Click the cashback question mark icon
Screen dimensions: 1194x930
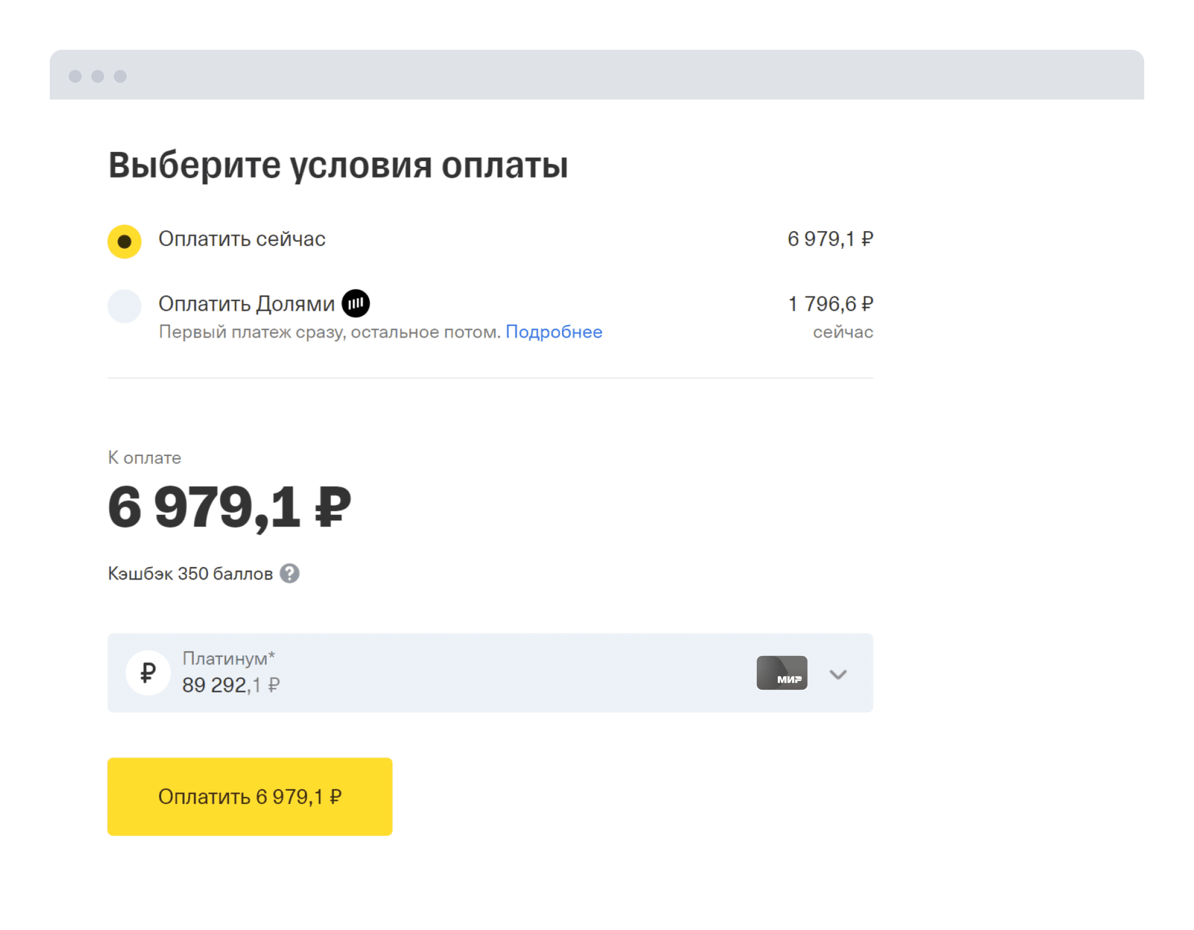289,573
